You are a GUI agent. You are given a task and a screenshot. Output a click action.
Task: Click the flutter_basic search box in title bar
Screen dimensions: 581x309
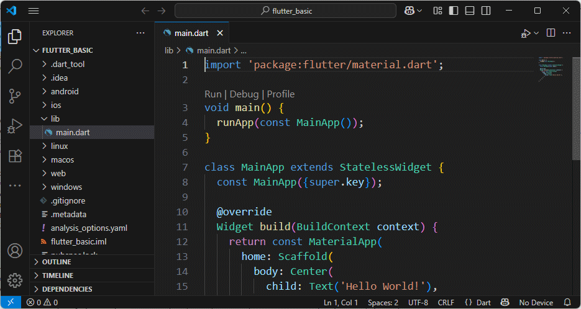285,11
